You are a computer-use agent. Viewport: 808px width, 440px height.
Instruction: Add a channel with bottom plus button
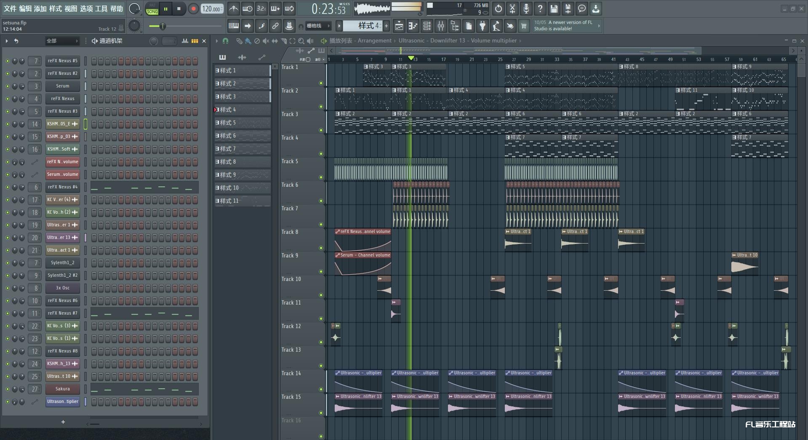coord(63,422)
